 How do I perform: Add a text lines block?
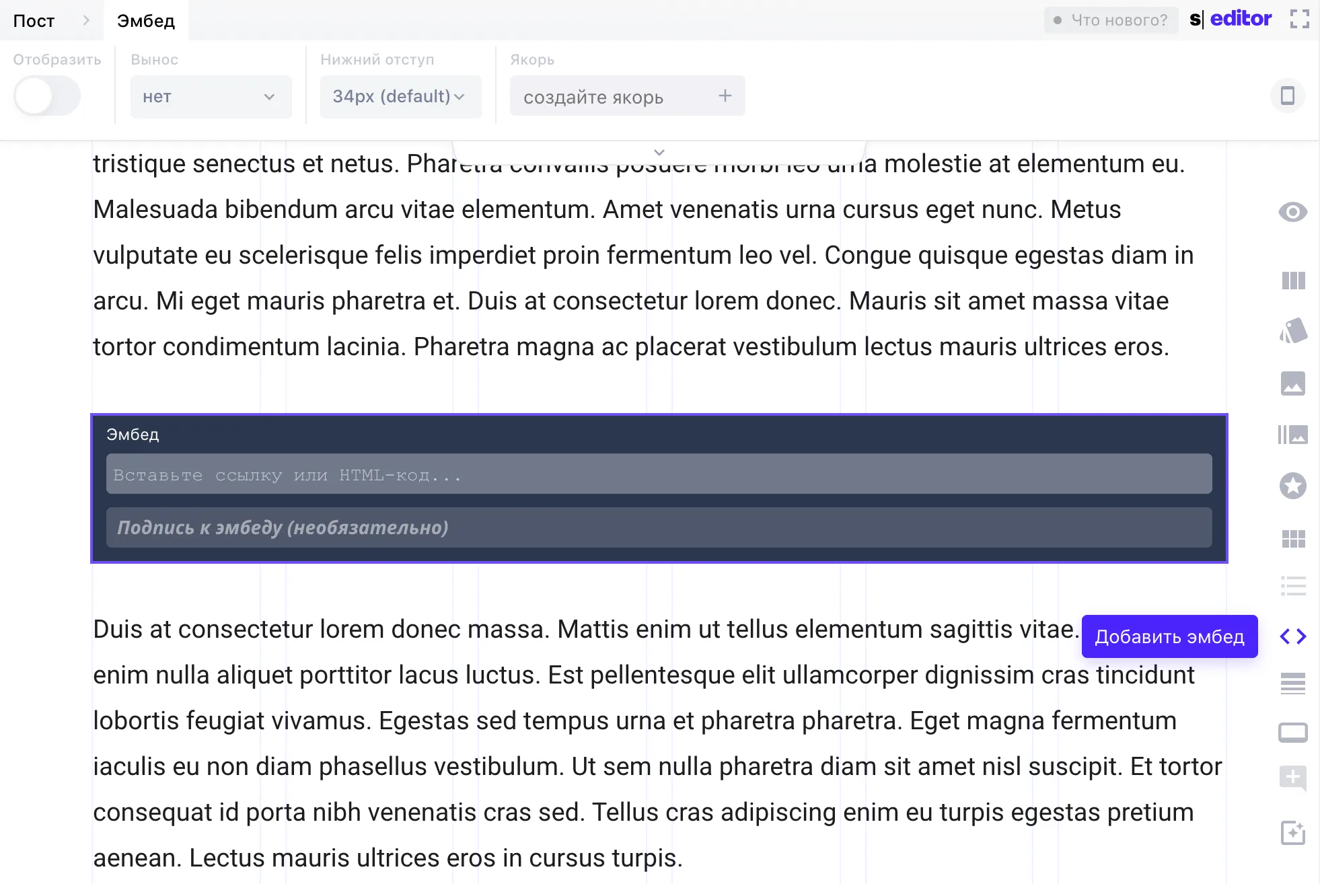pyautogui.click(x=1293, y=684)
